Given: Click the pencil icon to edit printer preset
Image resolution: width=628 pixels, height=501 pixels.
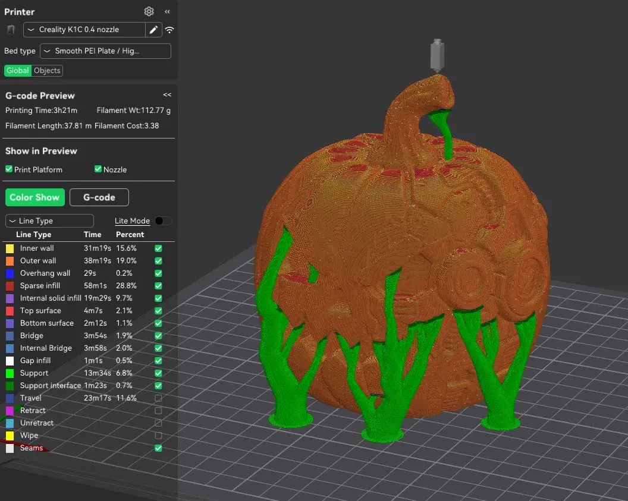Looking at the screenshot, I should click(x=153, y=29).
